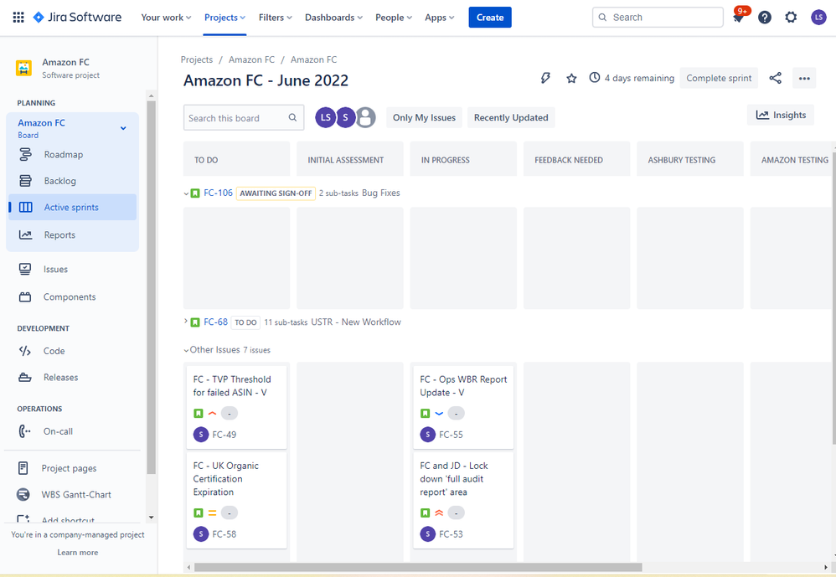Screen dimensions: 836x577
Task: Click the share icon beside Complete sprint
Action: click(775, 79)
